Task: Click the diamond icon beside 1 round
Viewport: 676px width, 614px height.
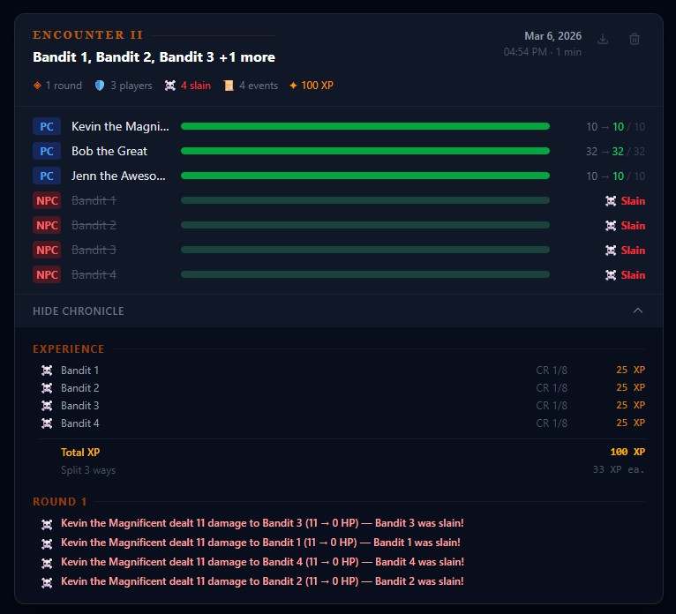Action: point(37,86)
